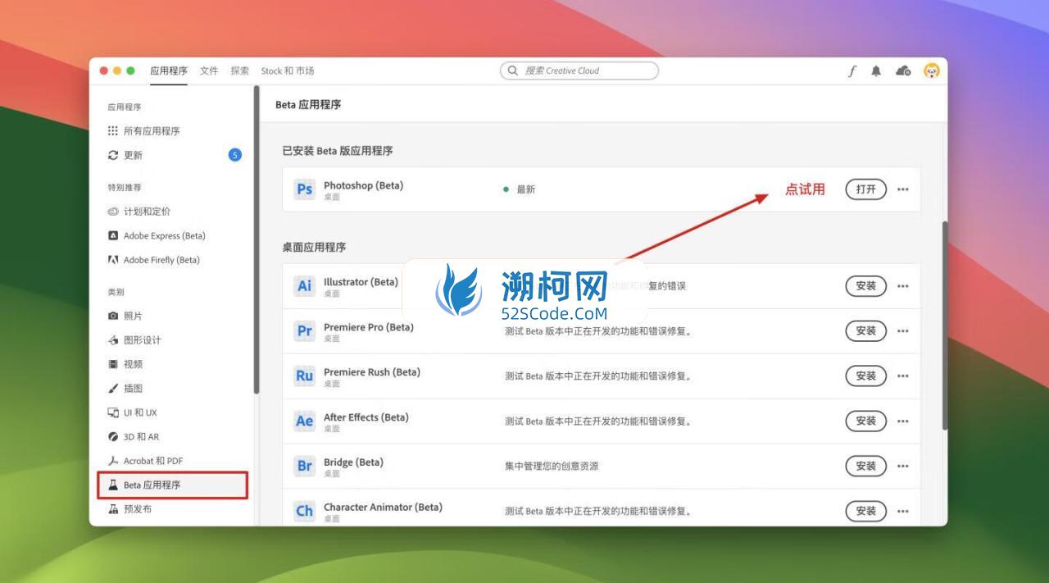
Task: Click the Photoshop (Beta) app name
Action: pyautogui.click(x=363, y=185)
